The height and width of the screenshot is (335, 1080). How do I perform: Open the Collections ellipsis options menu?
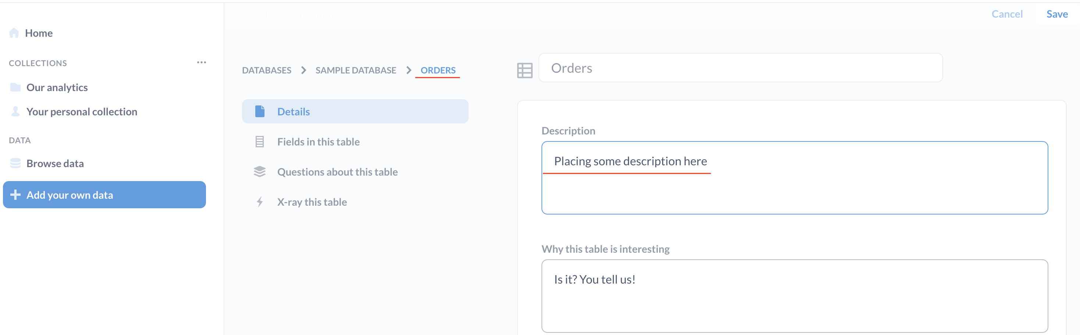pyautogui.click(x=202, y=62)
